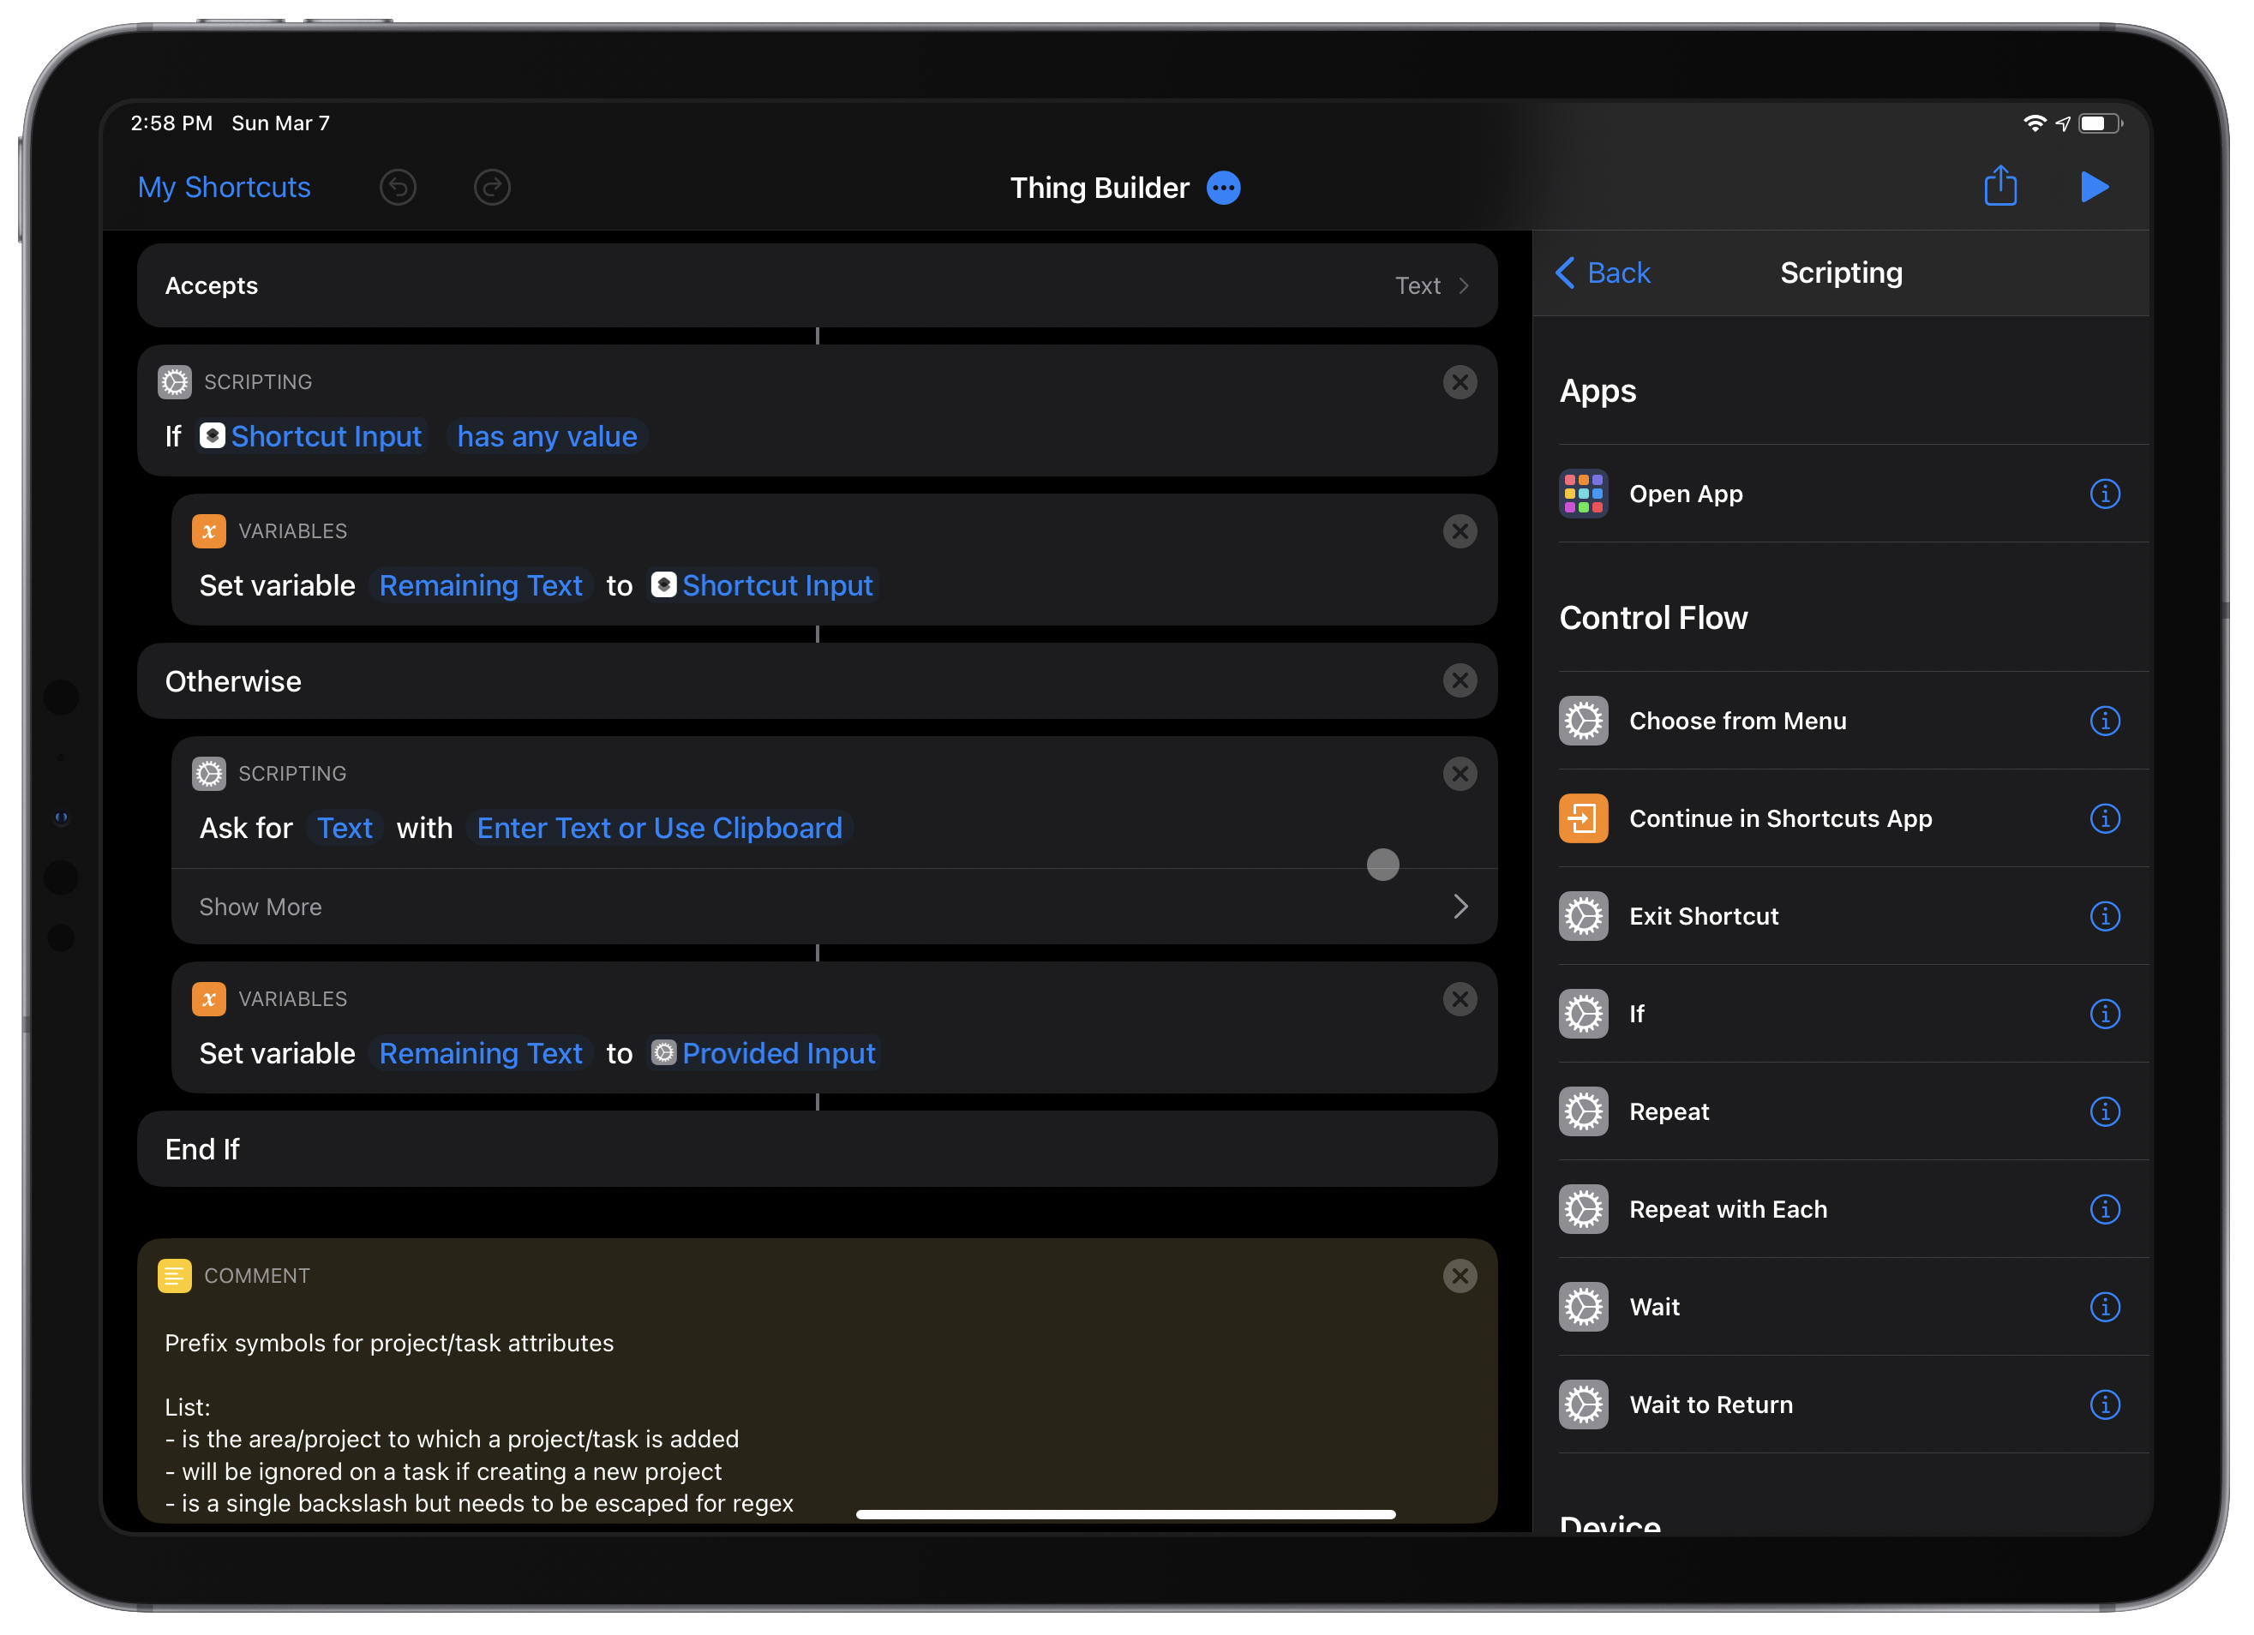Click the yellow Comment note icon

(175, 1276)
